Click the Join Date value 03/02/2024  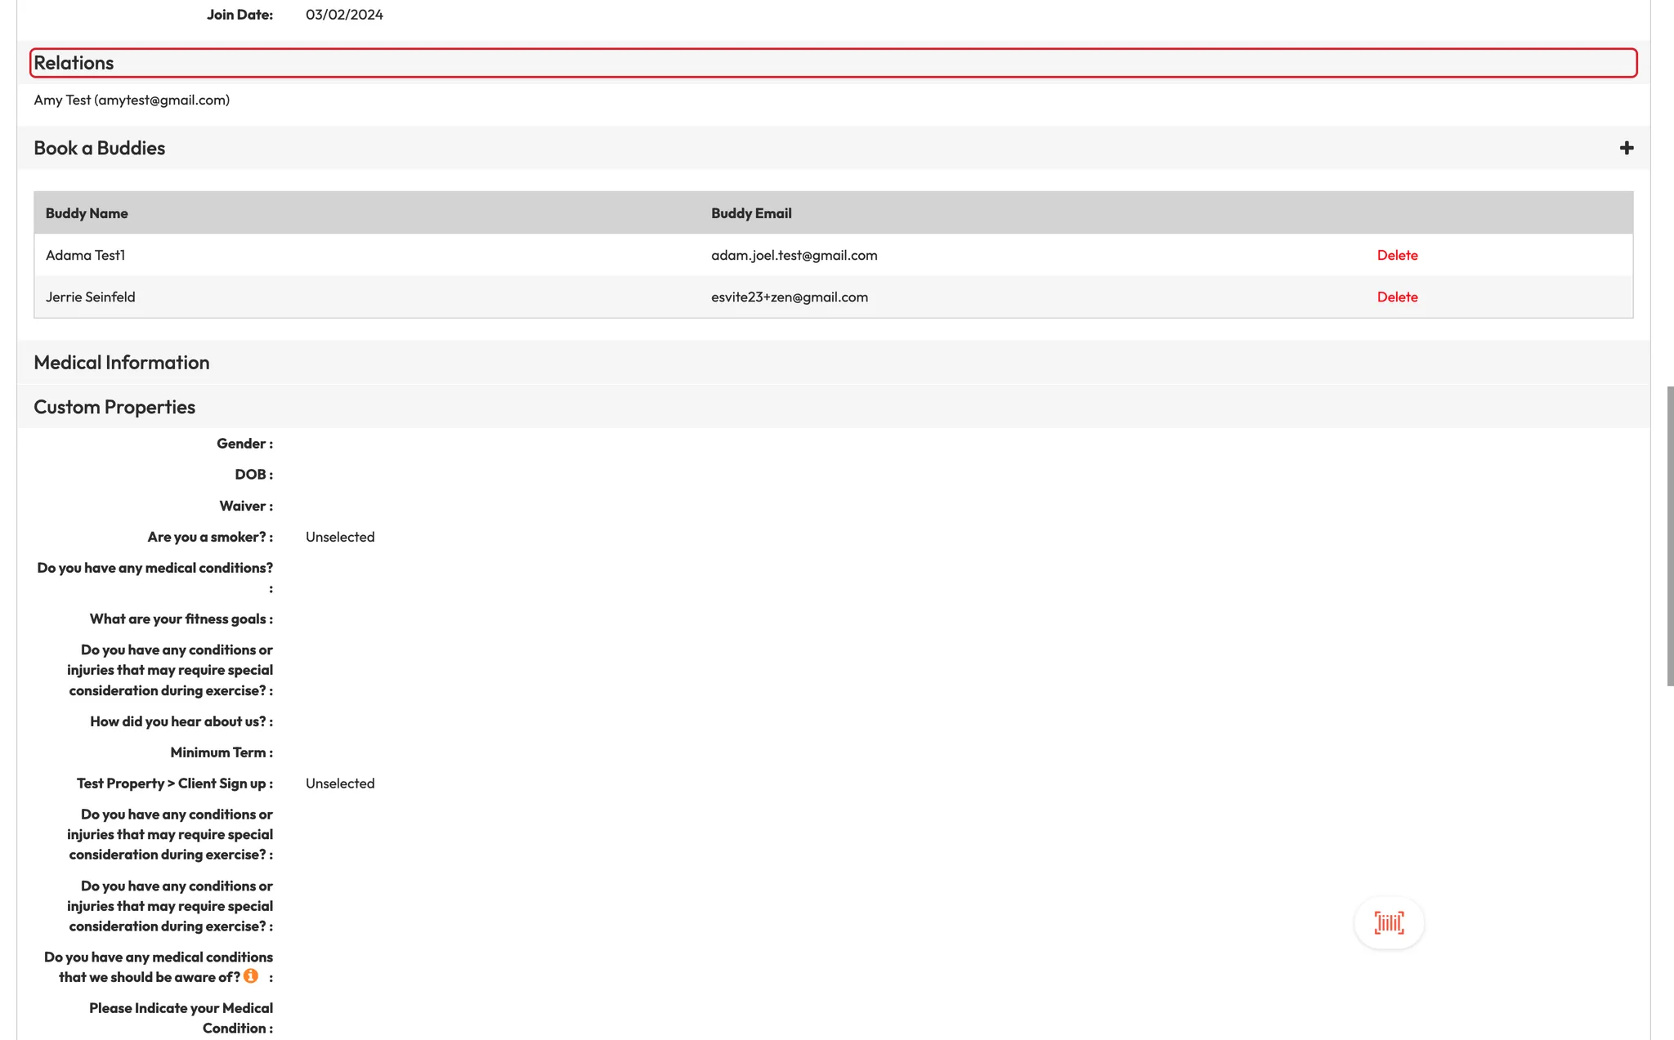(344, 15)
